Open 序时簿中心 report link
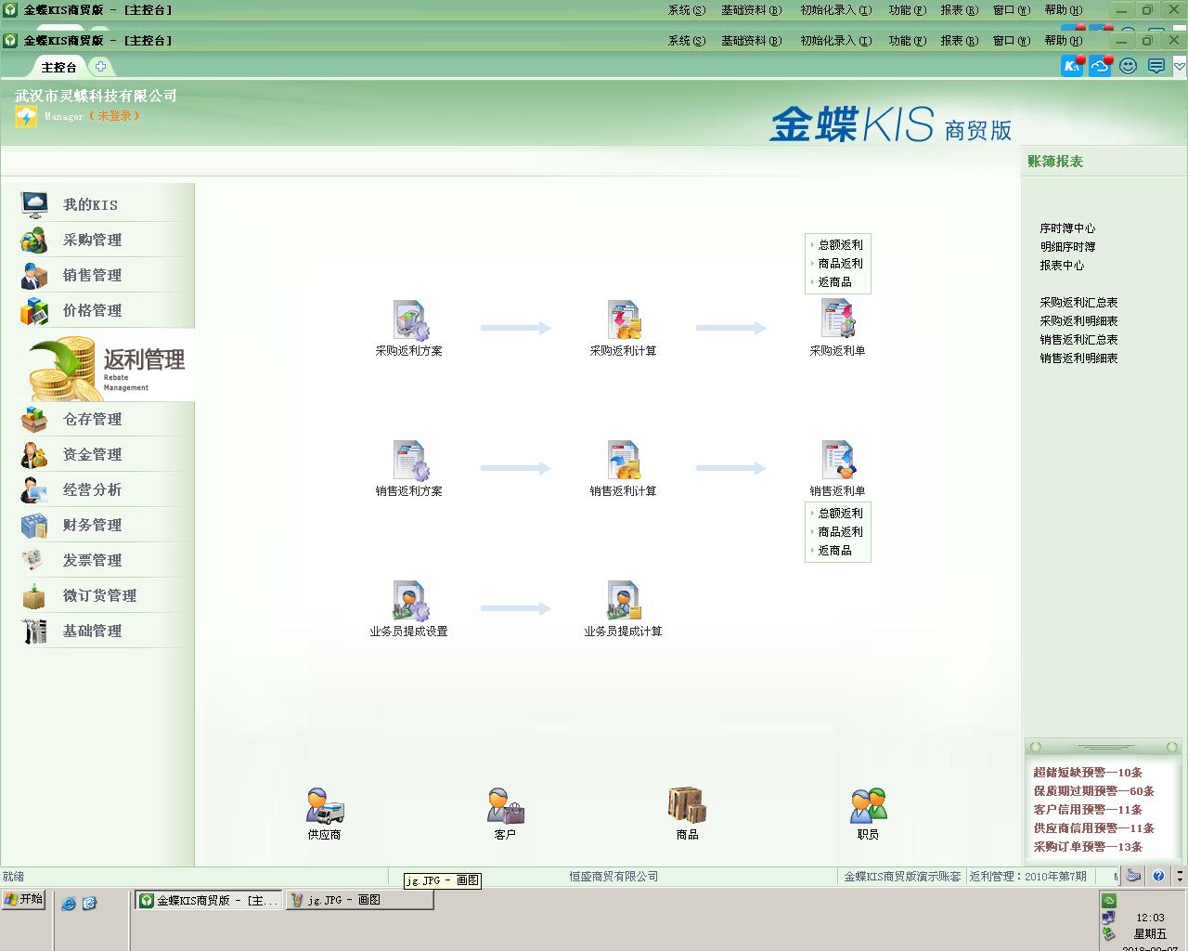The width and height of the screenshot is (1188, 951). [x=1067, y=228]
